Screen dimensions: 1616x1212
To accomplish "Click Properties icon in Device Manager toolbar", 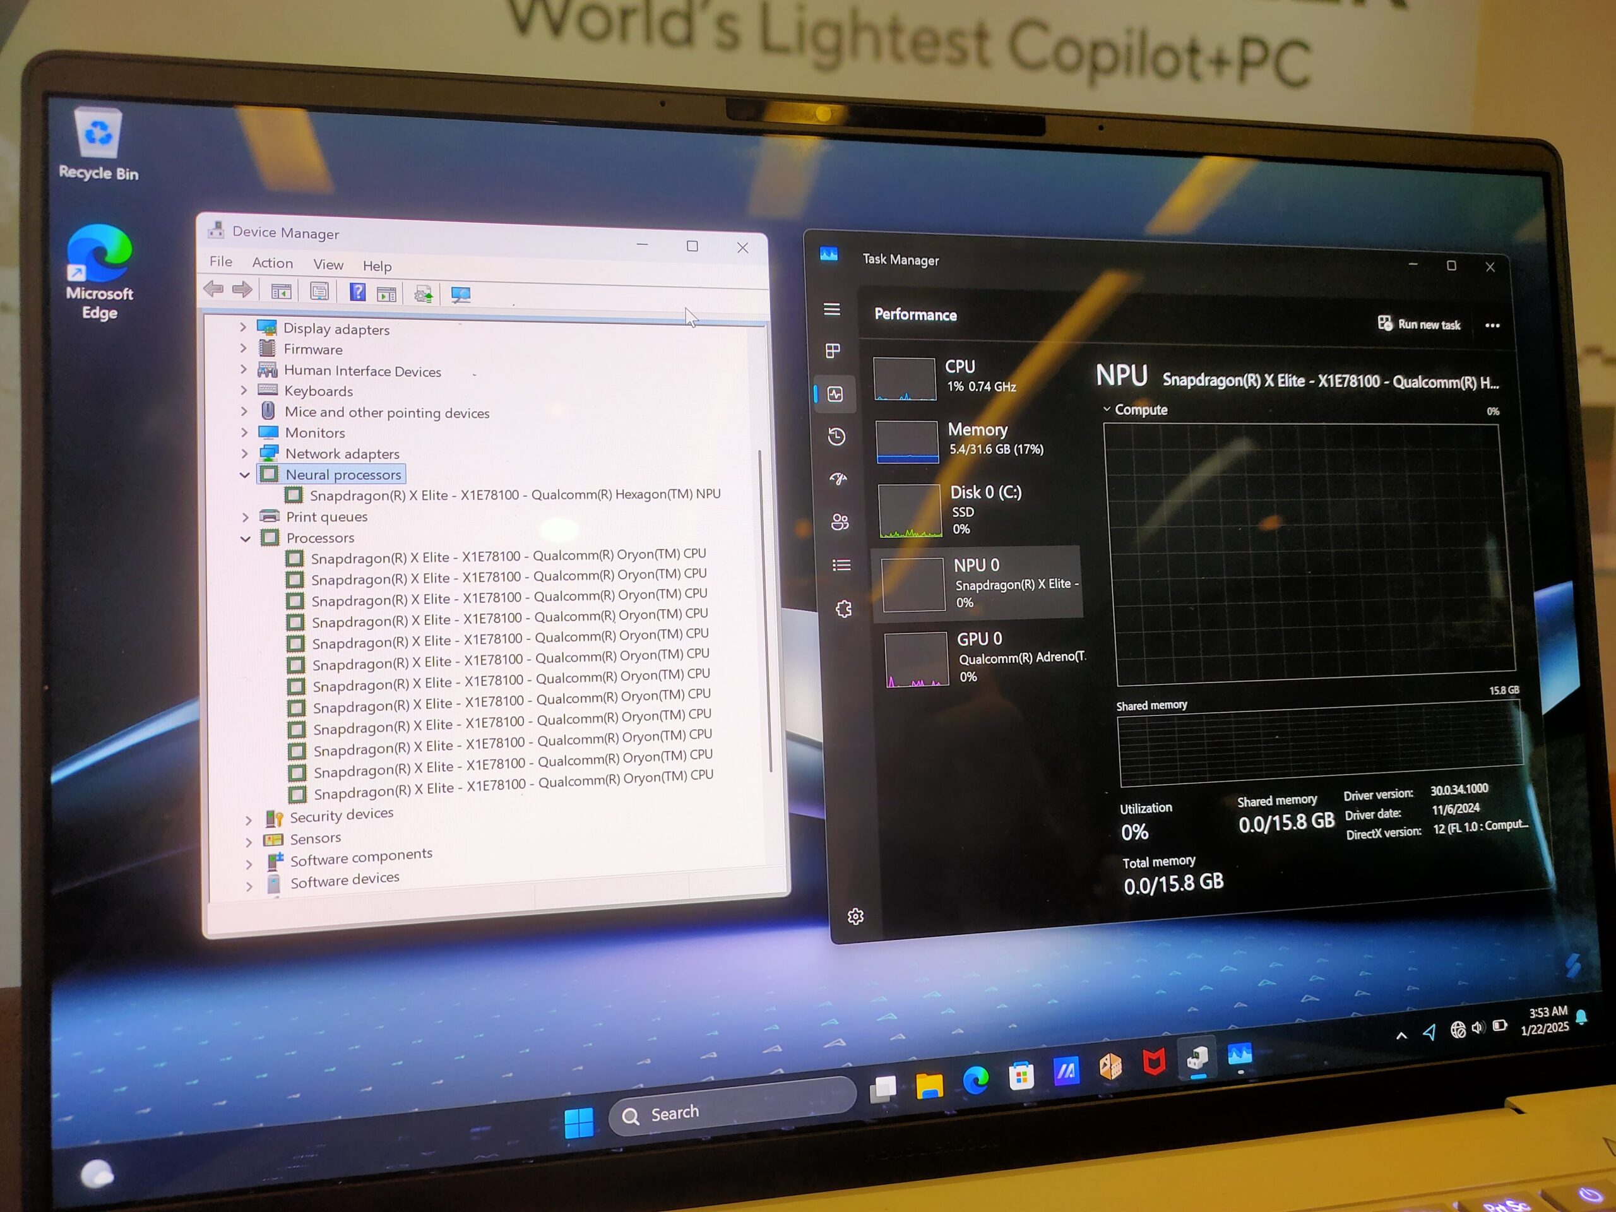I will 319,292.
